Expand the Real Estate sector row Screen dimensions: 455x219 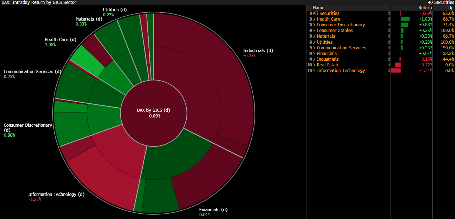tap(314, 65)
